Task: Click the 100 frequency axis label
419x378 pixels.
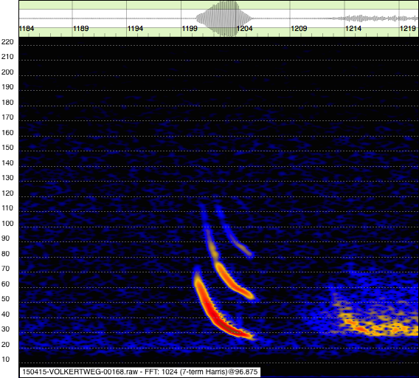Action: [x=7, y=223]
